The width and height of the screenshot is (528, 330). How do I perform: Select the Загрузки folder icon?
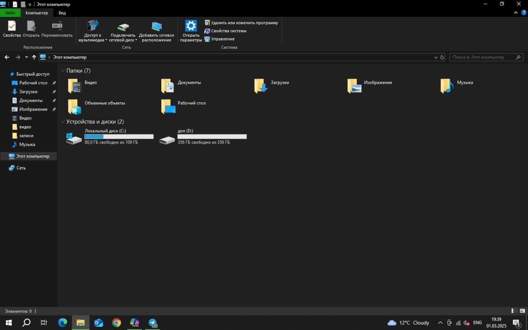coord(261,86)
